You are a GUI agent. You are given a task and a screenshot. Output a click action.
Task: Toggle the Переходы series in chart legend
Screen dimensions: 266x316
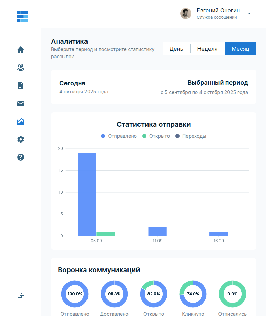191,136
